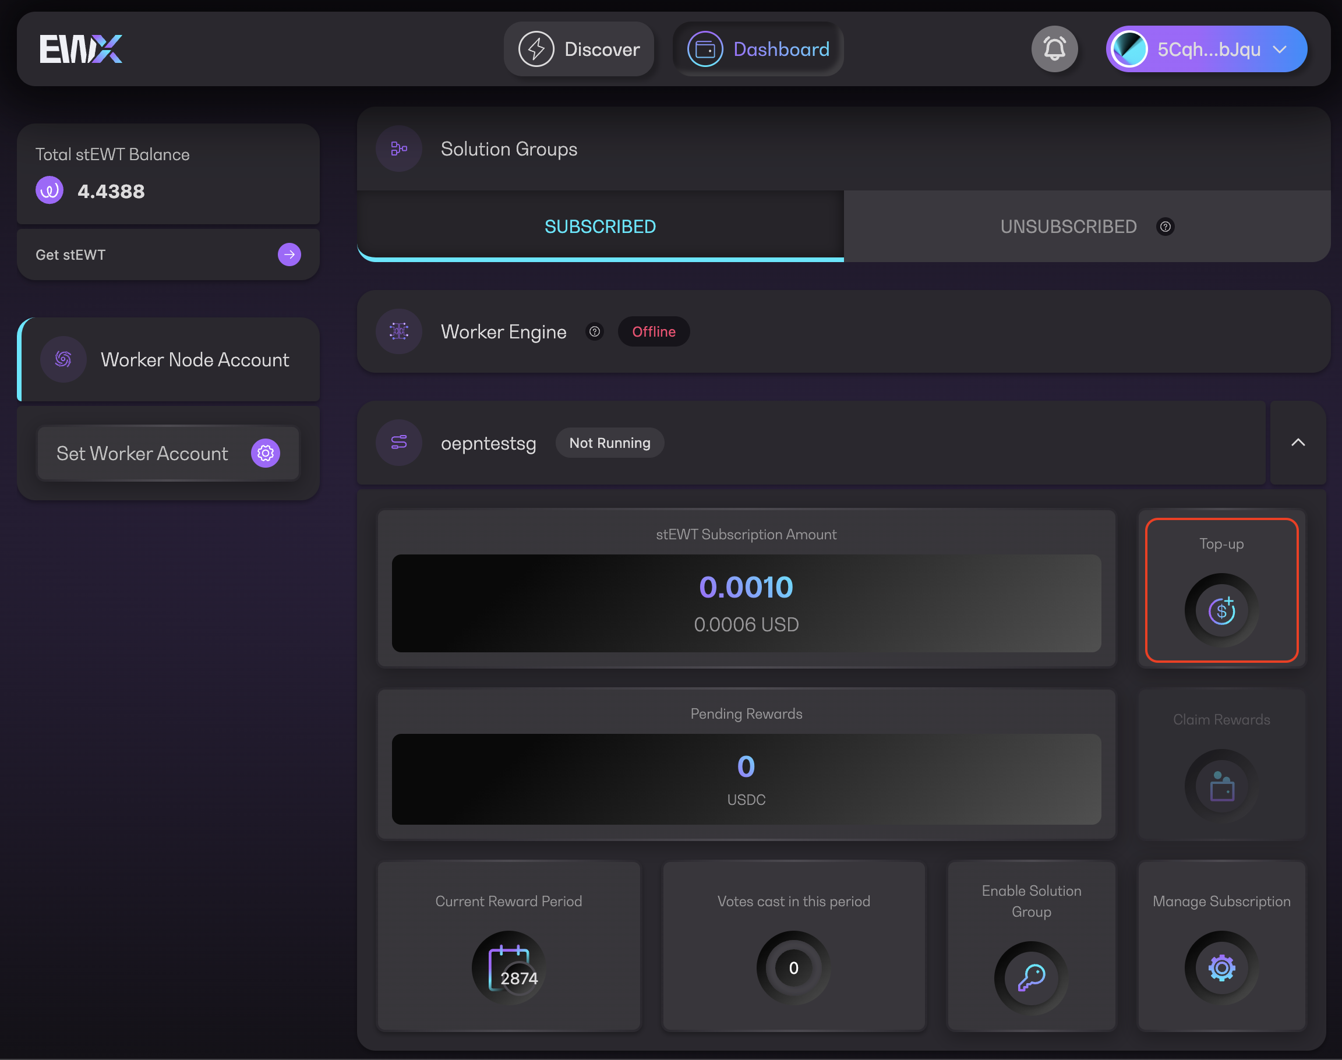Screen dimensions: 1342x1060
Task: Select the SUBSCRIBED tab
Action: coord(599,227)
